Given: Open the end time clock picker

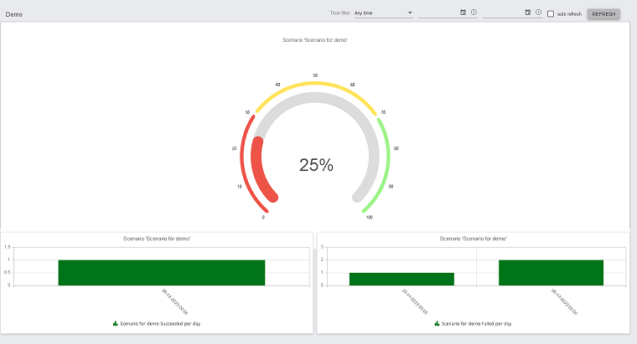Looking at the screenshot, I should [538, 13].
